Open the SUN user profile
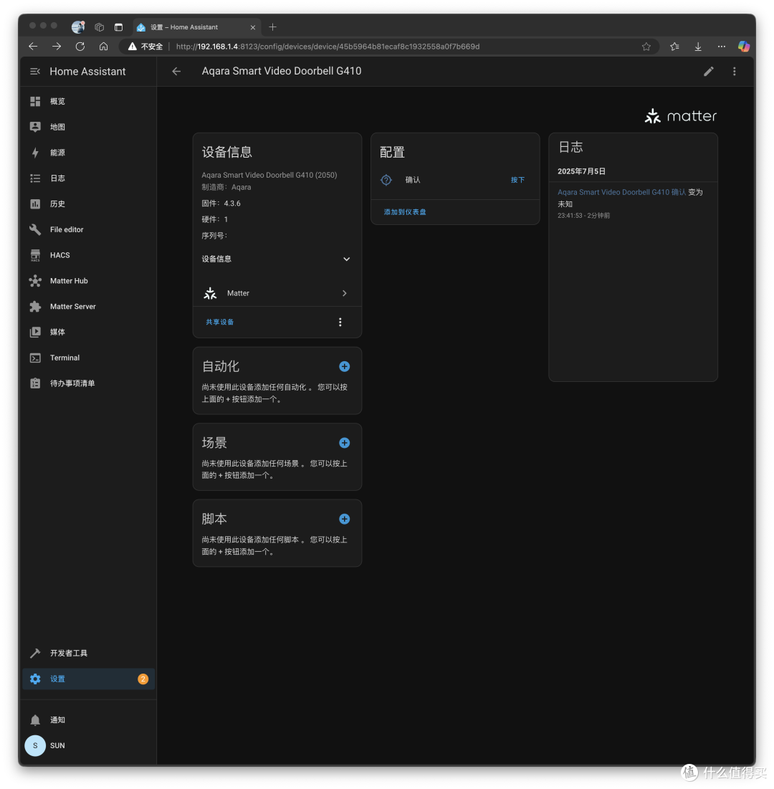 click(x=89, y=746)
